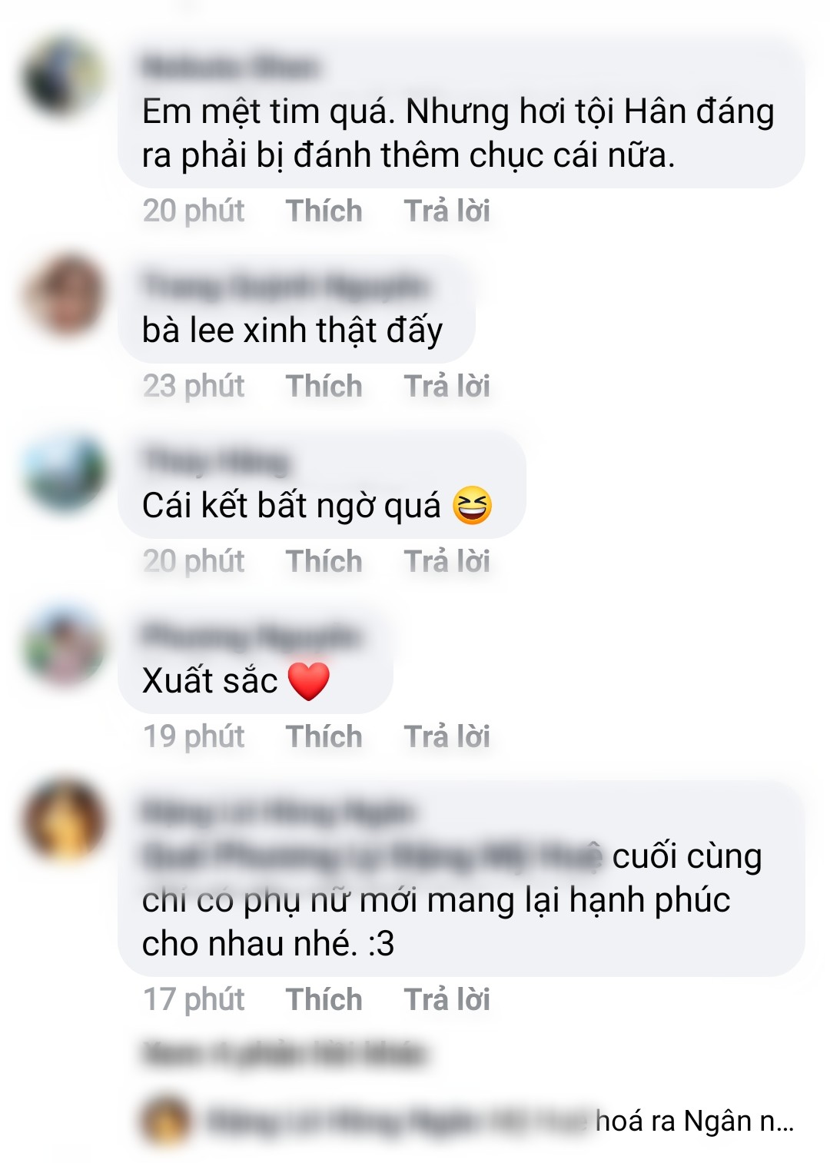Open avatar of 'Cái kết bất ngờ' commenter

65,470
